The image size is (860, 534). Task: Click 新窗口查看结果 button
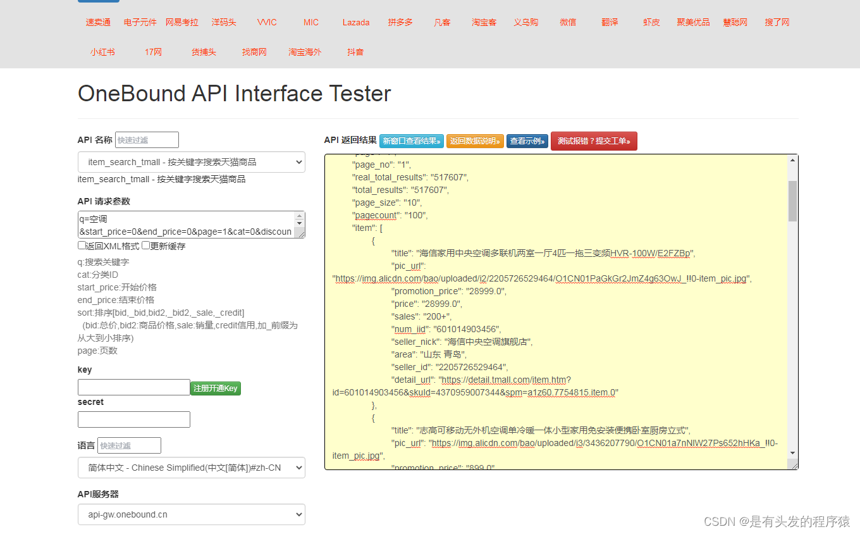412,141
